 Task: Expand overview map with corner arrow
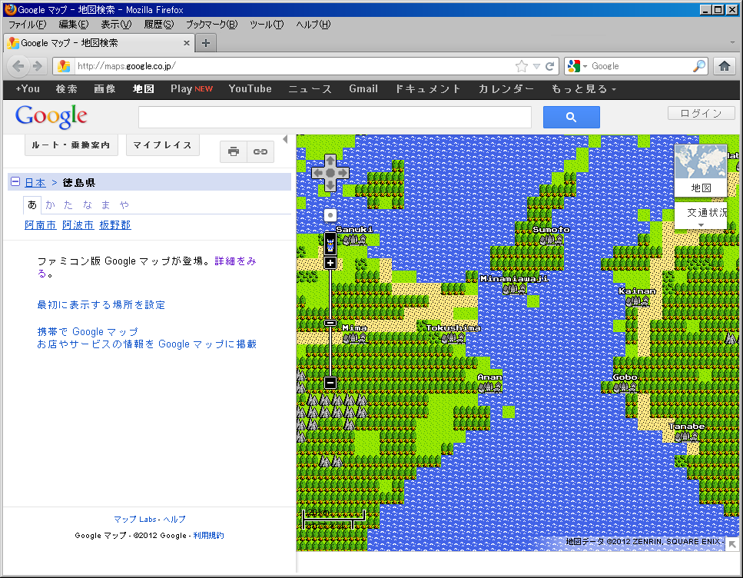pyautogui.click(x=732, y=544)
